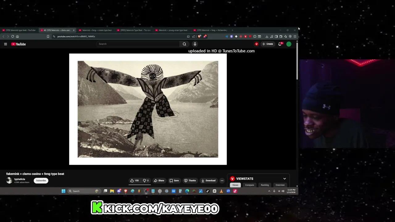Viewport: 395px width, 222px height.
Task: Bookmark this page icon in address bar
Action: click(x=48, y=36)
